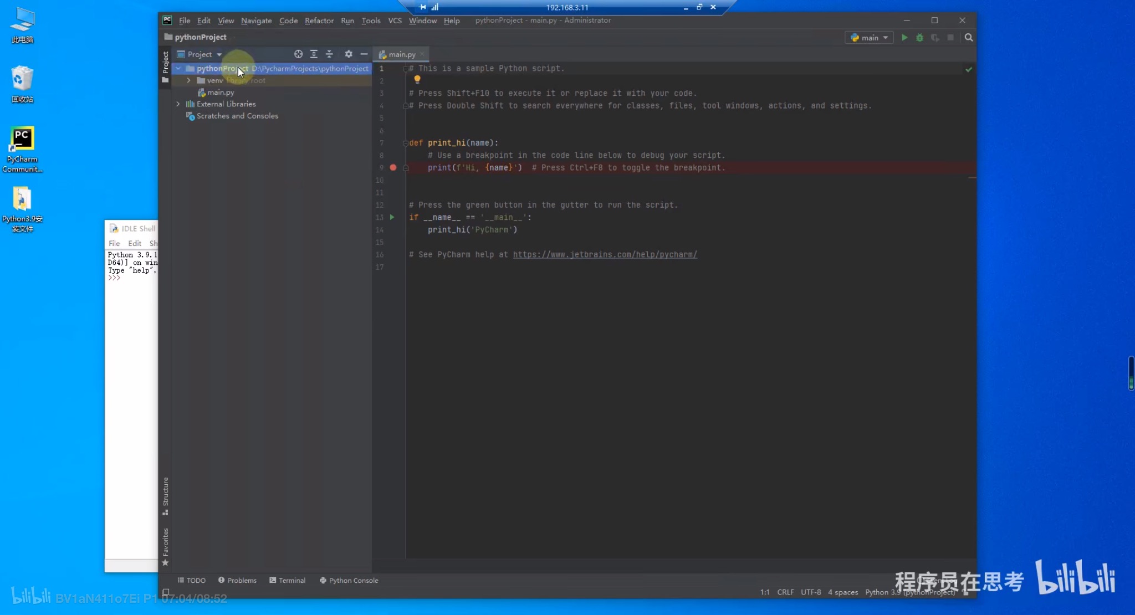Fold the comment block at line 1

point(406,69)
